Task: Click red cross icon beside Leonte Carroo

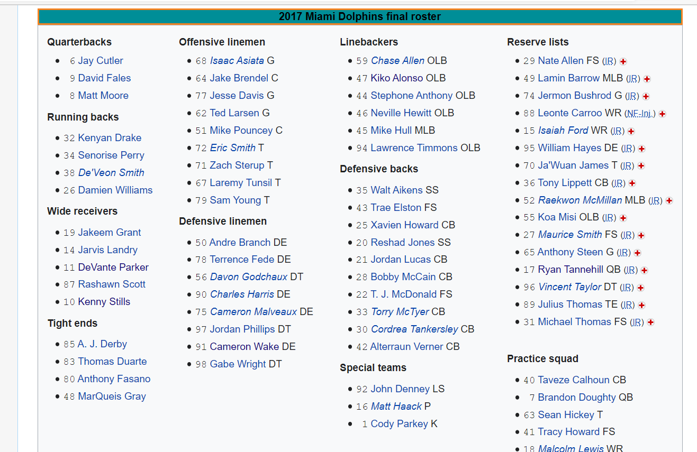Action: tap(662, 114)
